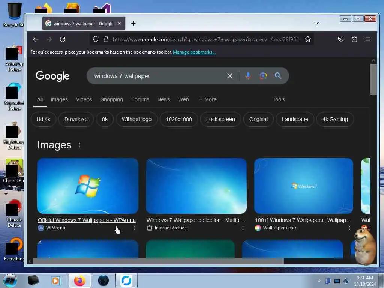Reload the current Google page
384x288 pixels.
coord(63,39)
